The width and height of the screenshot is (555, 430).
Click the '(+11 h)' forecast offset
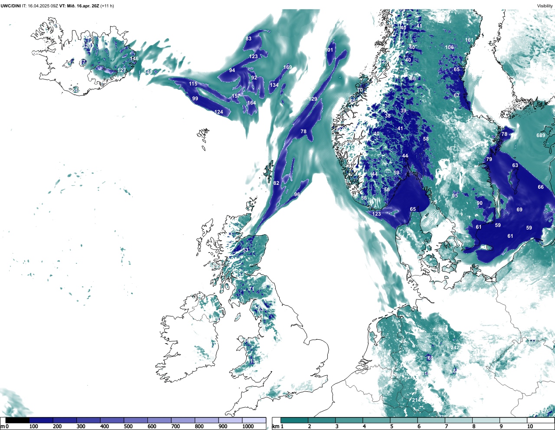(x=107, y=6)
